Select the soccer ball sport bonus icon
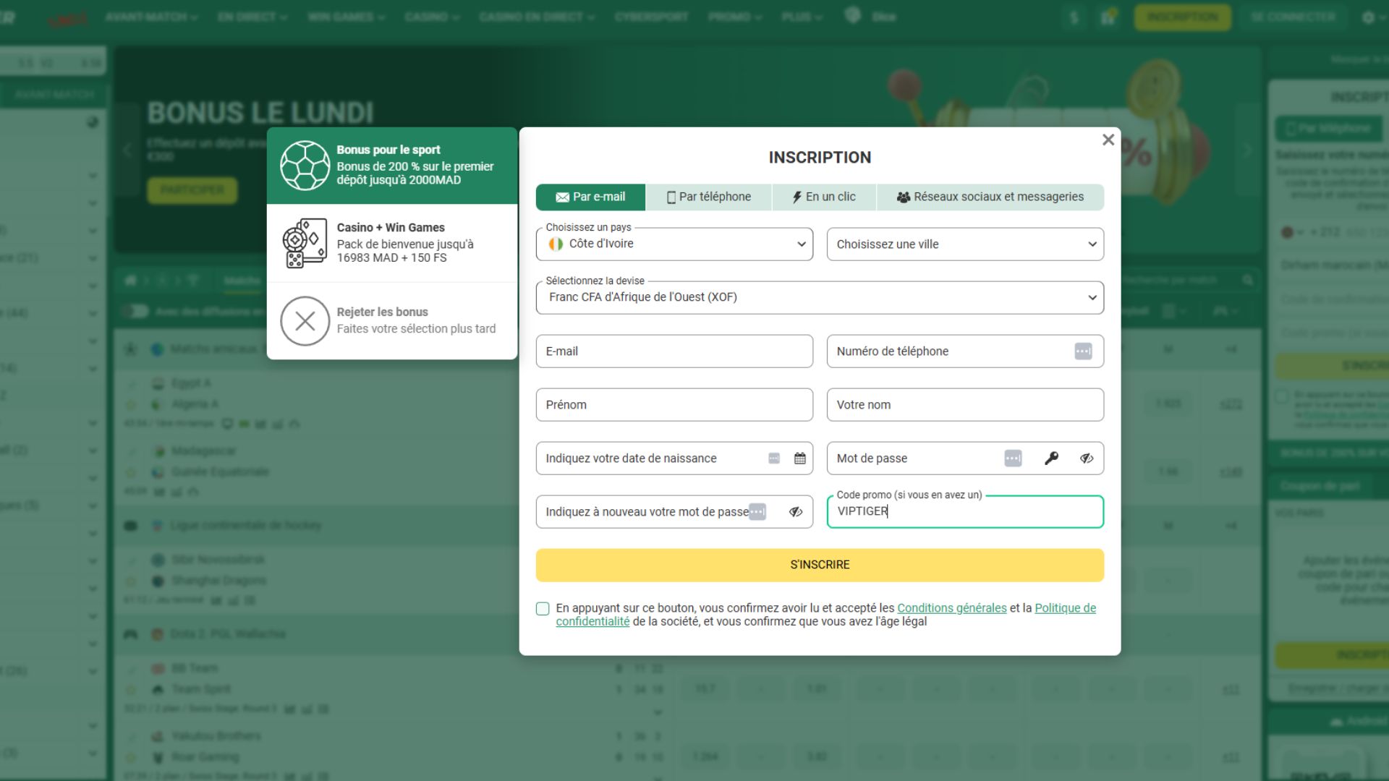Screen dimensions: 1389x781 (x=305, y=166)
